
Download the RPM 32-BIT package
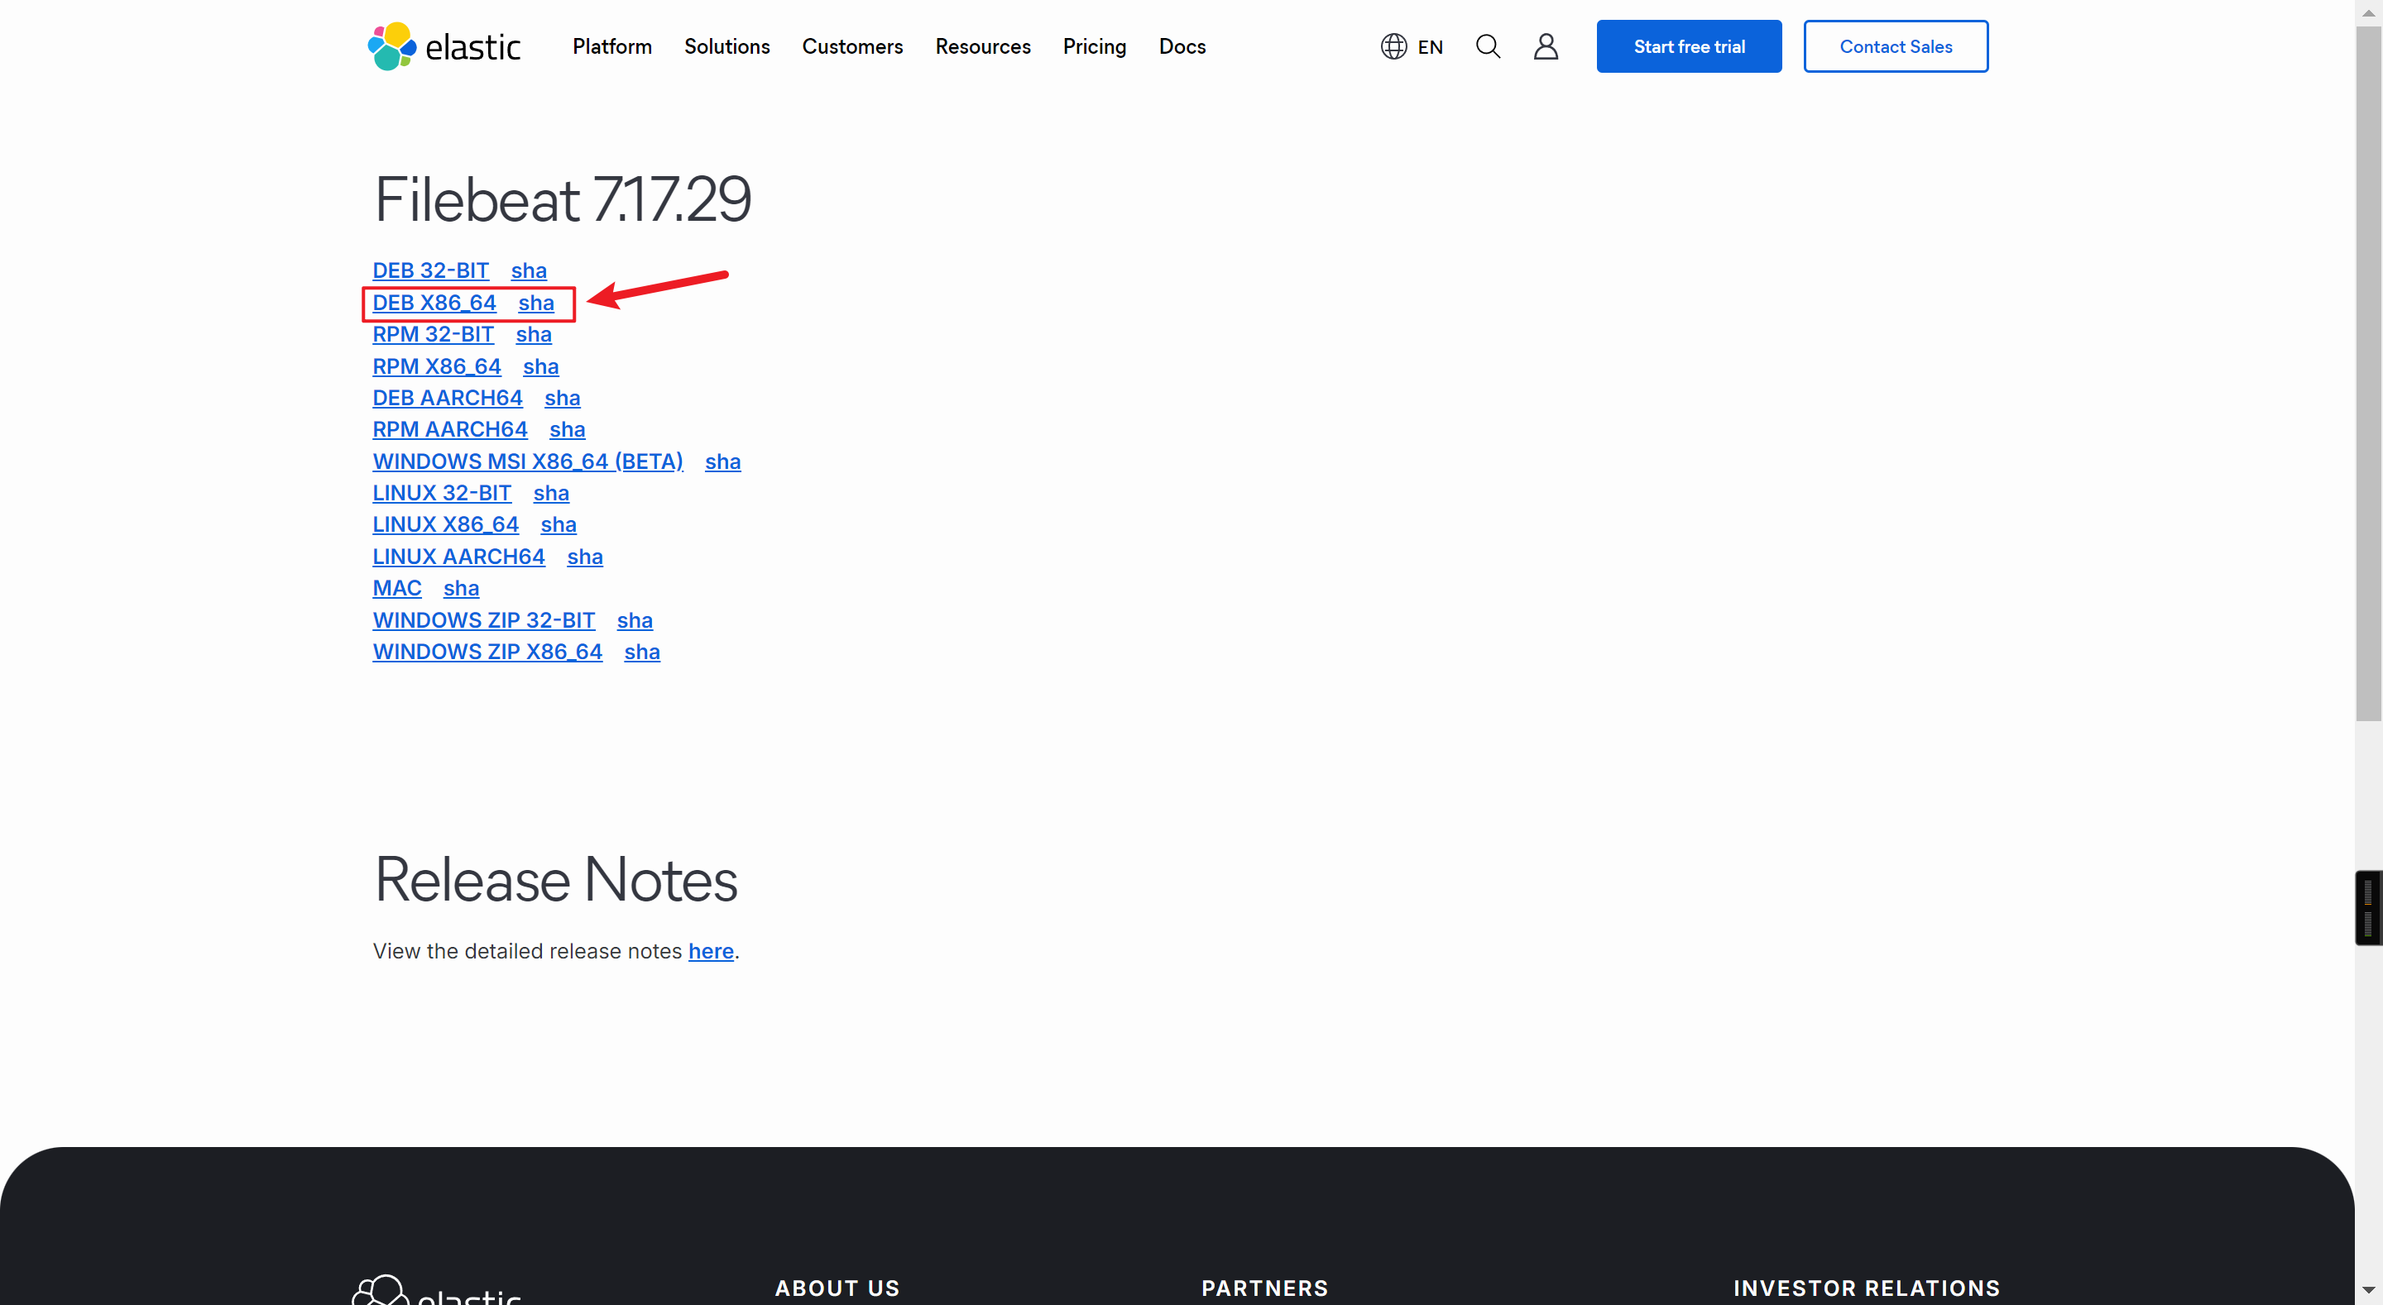click(x=433, y=335)
